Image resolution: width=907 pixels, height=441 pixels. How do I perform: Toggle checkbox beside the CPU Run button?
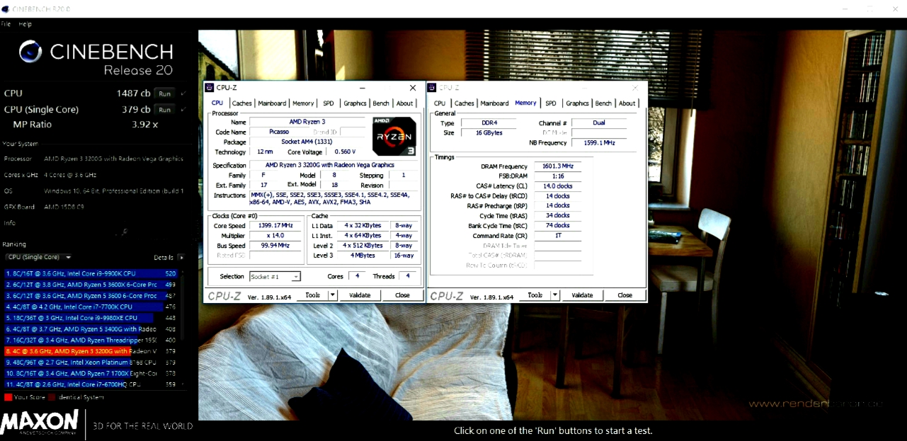(x=184, y=93)
